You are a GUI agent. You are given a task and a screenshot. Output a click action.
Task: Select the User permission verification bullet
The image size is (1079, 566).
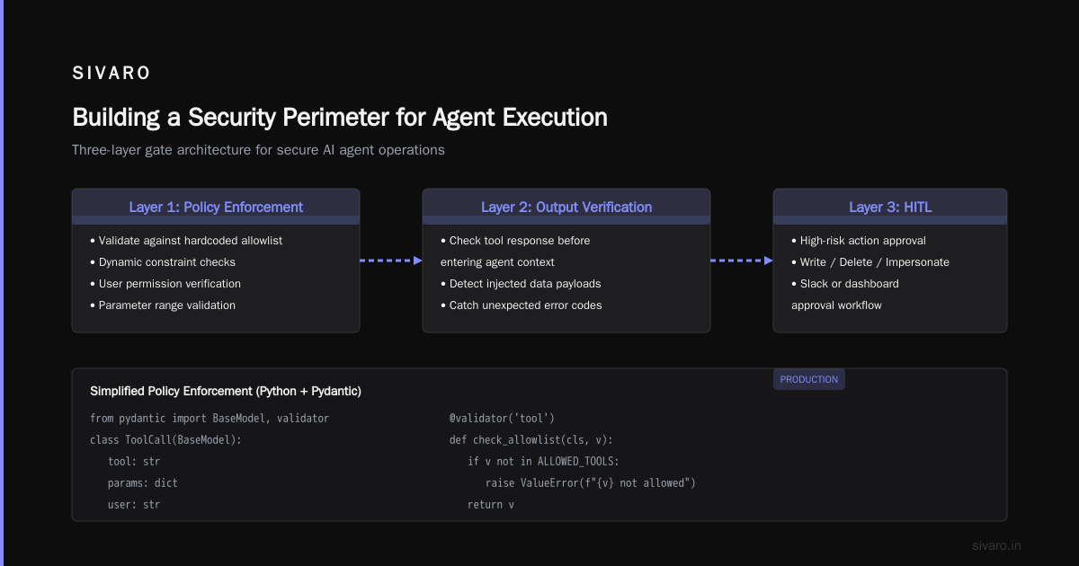(165, 284)
